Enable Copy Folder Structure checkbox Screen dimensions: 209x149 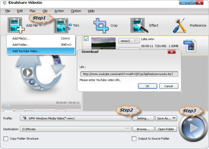[x=6, y=139]
